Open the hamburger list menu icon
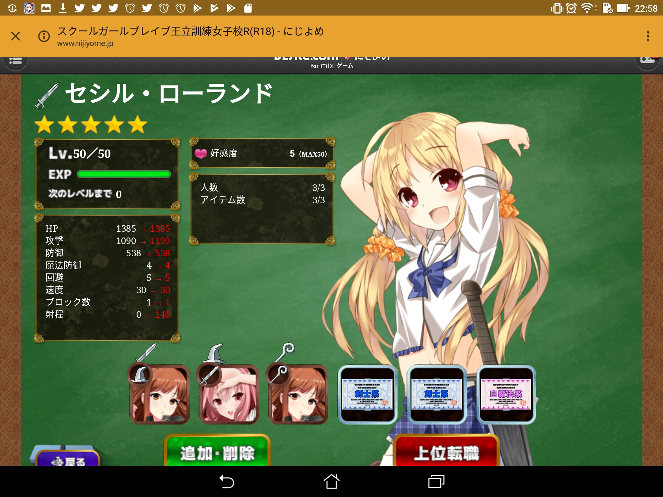Viewport: 663px width, 497px height. coord(15,61)
